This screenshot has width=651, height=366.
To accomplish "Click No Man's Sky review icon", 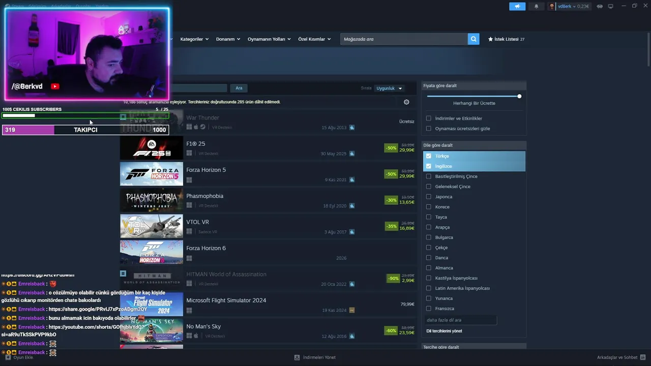I will tap(351, 336).
